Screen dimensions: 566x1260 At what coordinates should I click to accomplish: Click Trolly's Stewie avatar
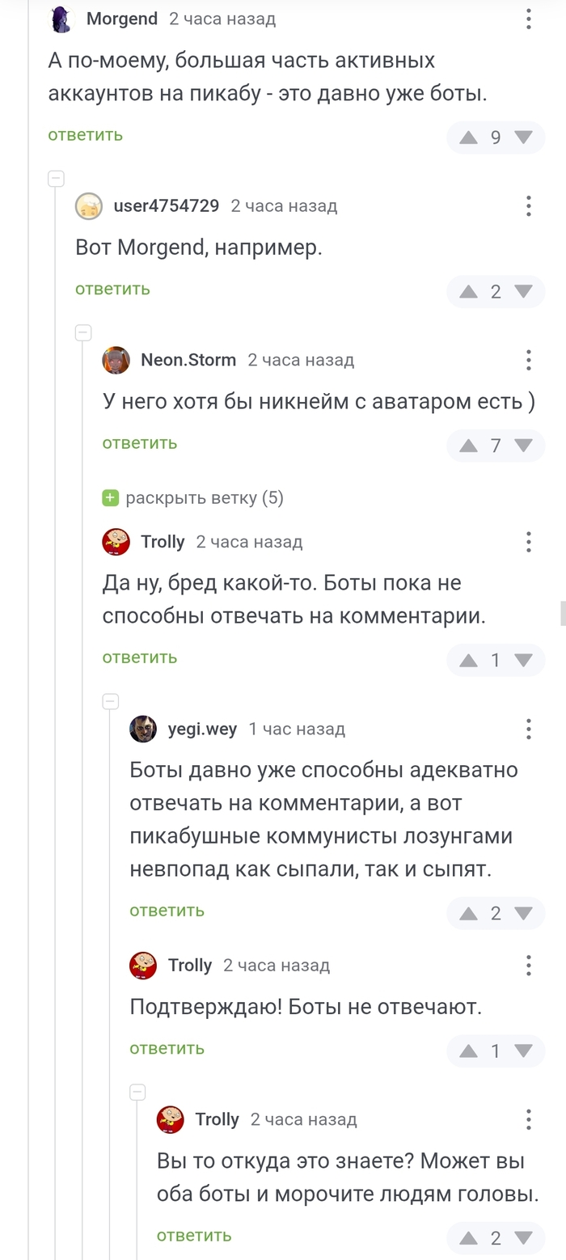116,542
